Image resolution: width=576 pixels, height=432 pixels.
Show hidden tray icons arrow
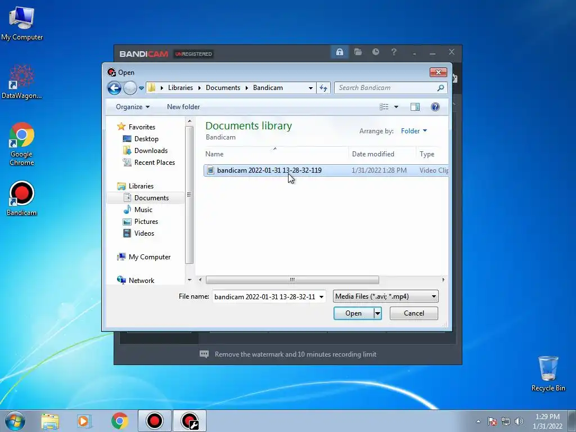tap(478, 421)
